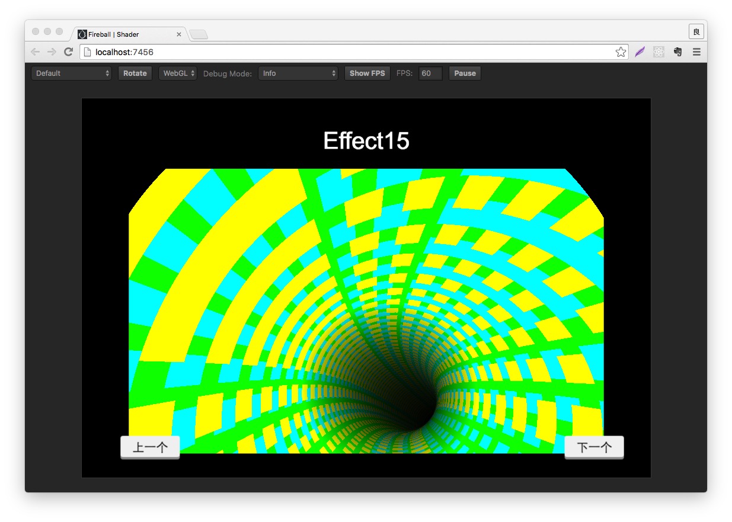Image resolution: width=732 pixels, height=522 pixels.
Task: Reload the page with the refresh icon
Action: click(69, 52)
